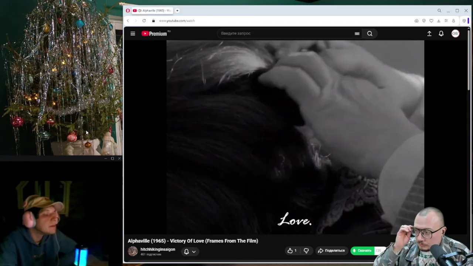Open the ad blocker shield icon
Viewport: 473px width, 266px height.
pyautogui.click(x=424, y=21)
